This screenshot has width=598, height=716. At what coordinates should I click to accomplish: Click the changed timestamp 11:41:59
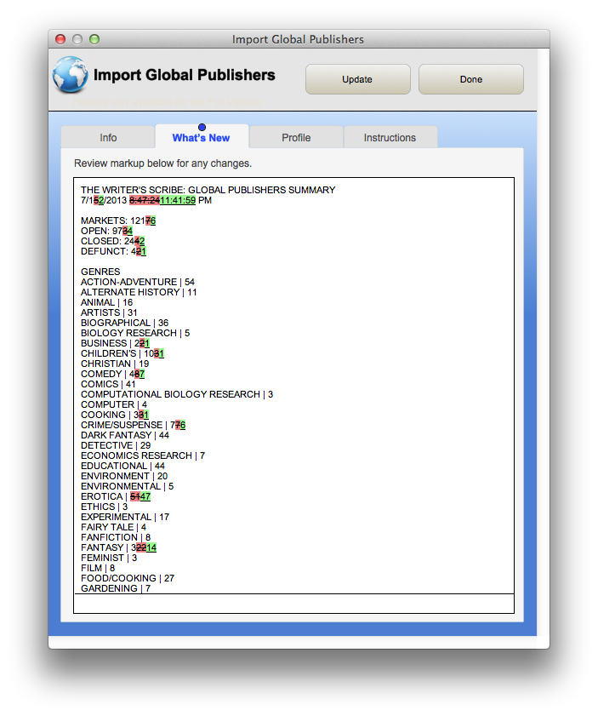tap(178, 200)
